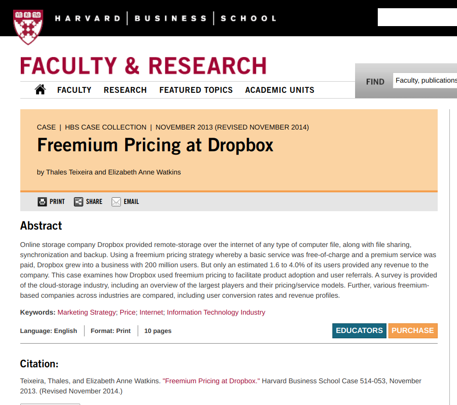The width and height of the screenshot is (457, 405).
Task: Click the Harvard Business School wordmark
Action: point(166,18)
